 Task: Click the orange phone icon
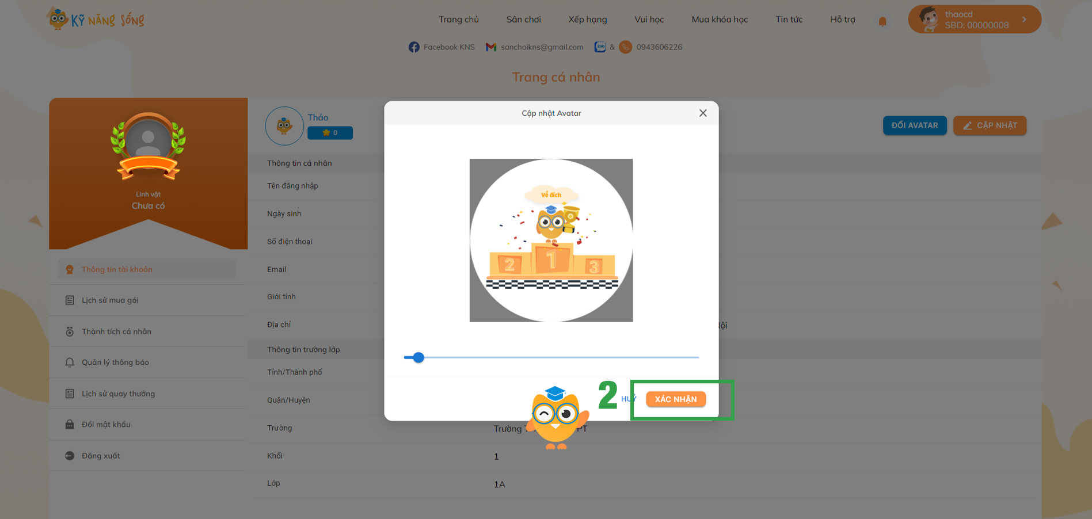point(625,47)
